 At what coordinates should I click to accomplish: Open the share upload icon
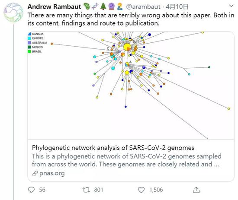point(196,190)
